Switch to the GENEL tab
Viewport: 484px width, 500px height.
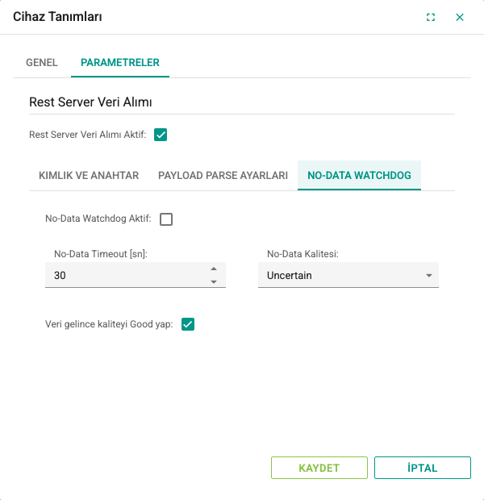(x=42, y=63)
